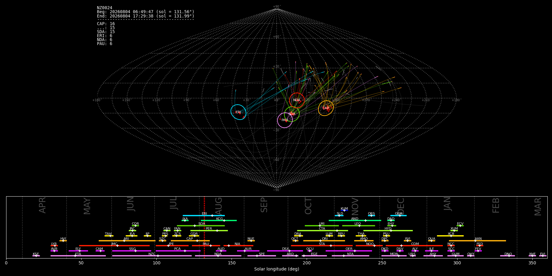Click the LYR shower label
The width and height of the screenshot is (552, 276).
coord(54,244)
